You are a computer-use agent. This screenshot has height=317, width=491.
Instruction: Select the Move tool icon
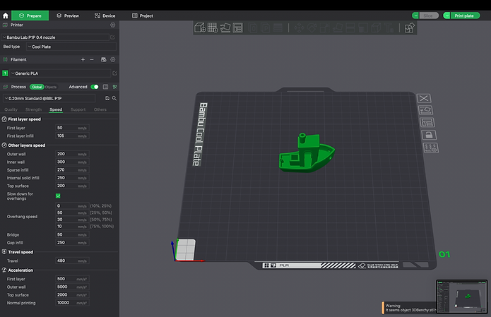tap(299, 28)
